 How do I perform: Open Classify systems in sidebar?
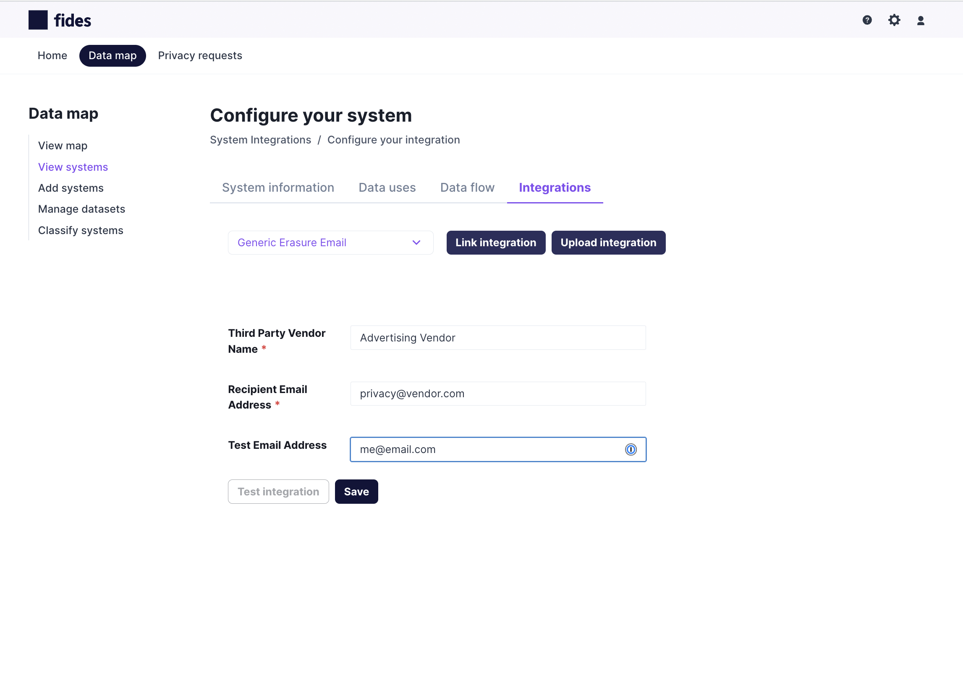[x=81, y=230]
